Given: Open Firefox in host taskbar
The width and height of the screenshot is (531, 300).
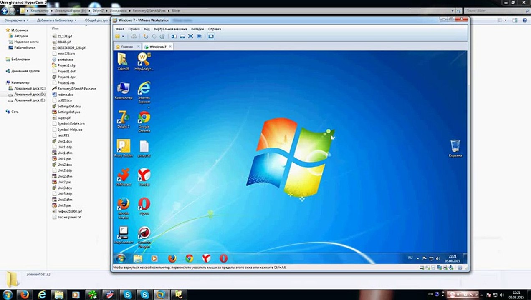Looking at the screenshot, I should click(24, 295).
